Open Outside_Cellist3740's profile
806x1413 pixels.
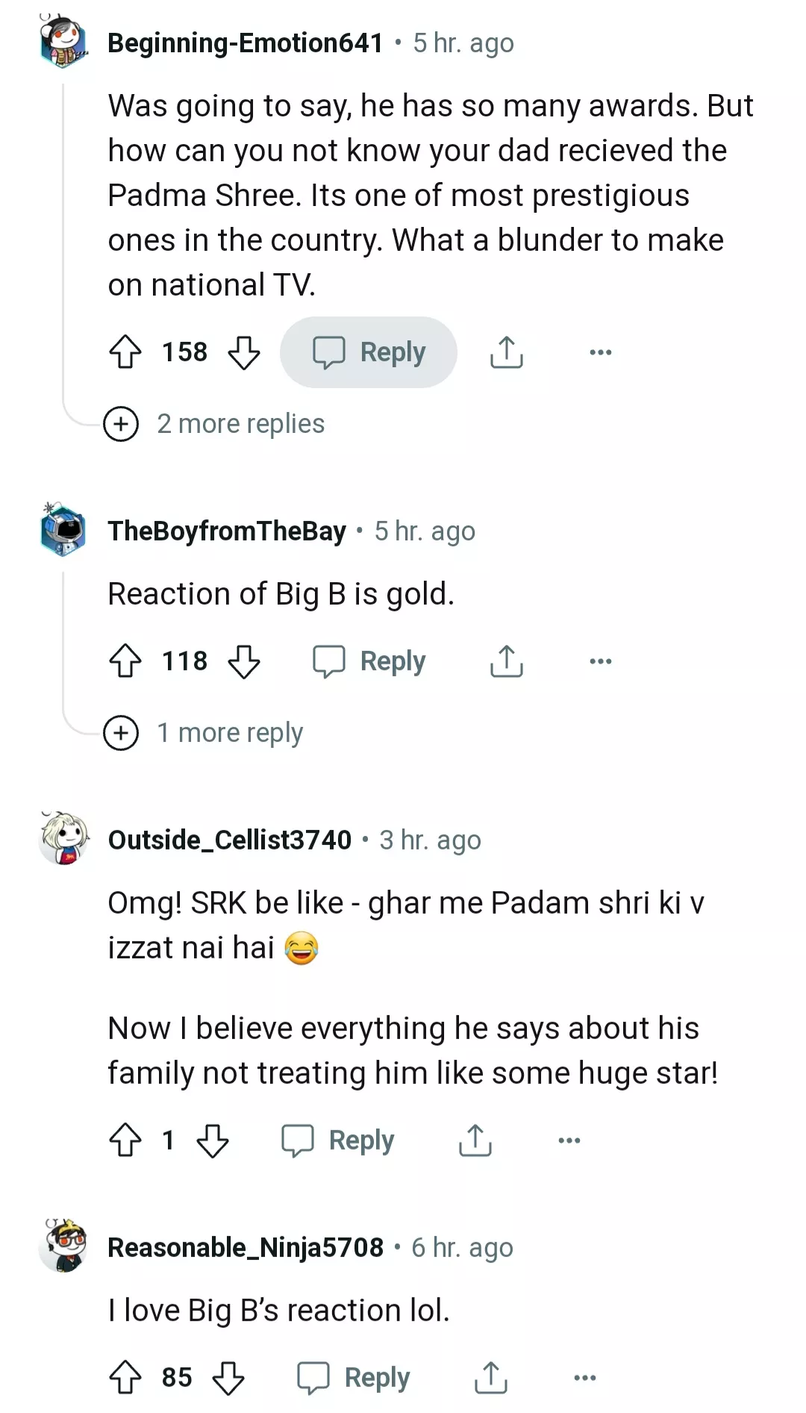[x=229, y=840]
